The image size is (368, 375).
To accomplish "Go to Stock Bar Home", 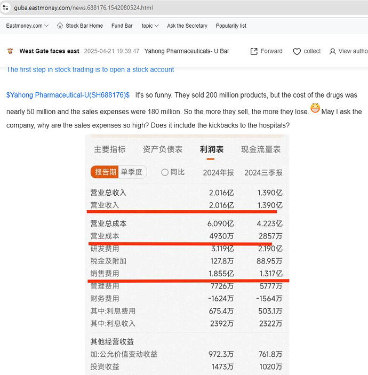I will pyautogui.click(x=84, y=26).
